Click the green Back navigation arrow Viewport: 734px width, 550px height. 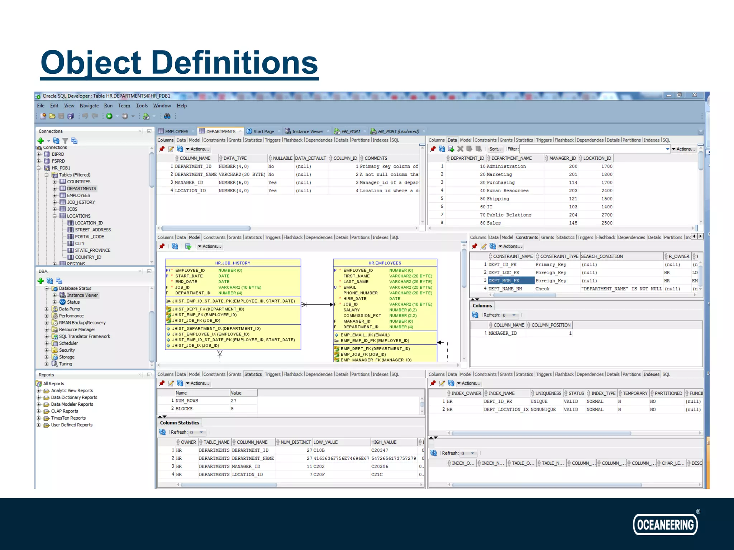[x=109, y=116]
